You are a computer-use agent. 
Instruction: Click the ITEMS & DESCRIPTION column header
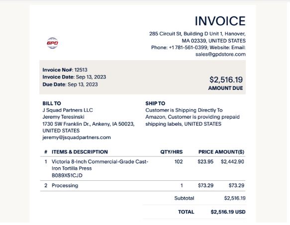click(x=80, y=152)
